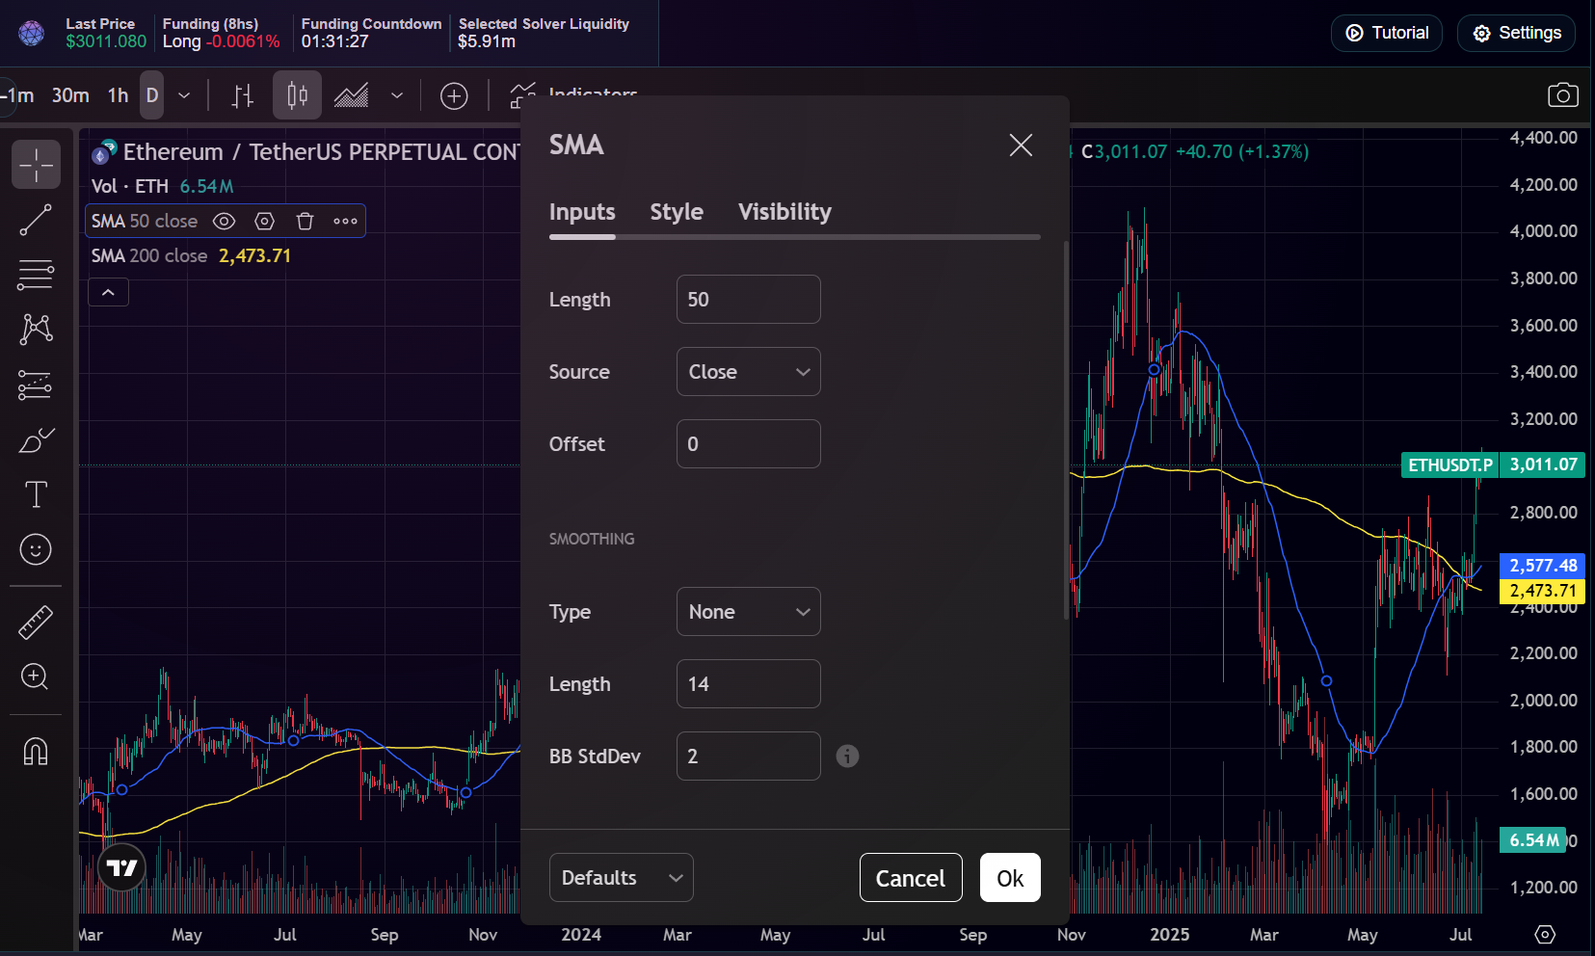Delete the SMA 50 indicator
The height and width of the screenshot is (956, 1595).
(x=306, y=222)
